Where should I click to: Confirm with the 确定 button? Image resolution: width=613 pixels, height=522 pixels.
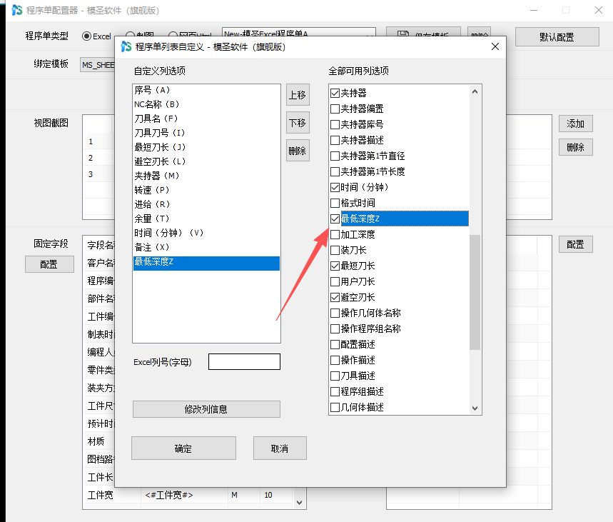[x=183, y=448]
